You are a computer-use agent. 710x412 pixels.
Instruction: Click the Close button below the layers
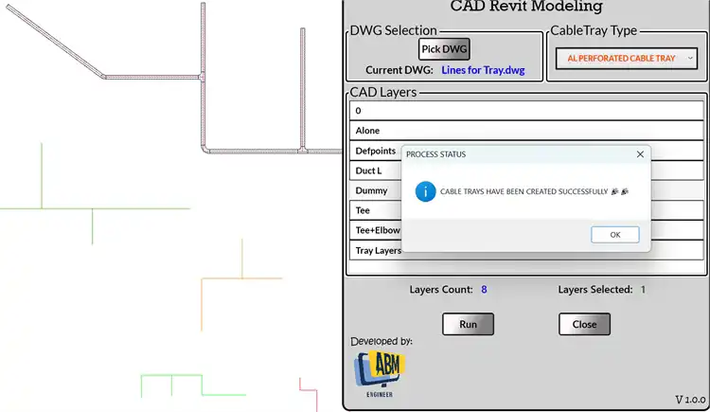point(584,324)
